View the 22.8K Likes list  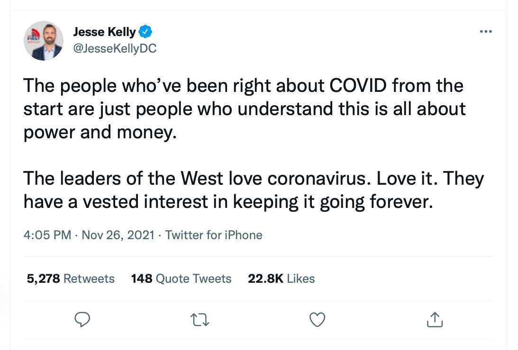pos(281,278)
